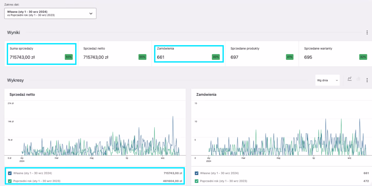The image size is (372, 186).
Task: Click the 40% badge on Zamówienia card
Action: click(216, 57)
